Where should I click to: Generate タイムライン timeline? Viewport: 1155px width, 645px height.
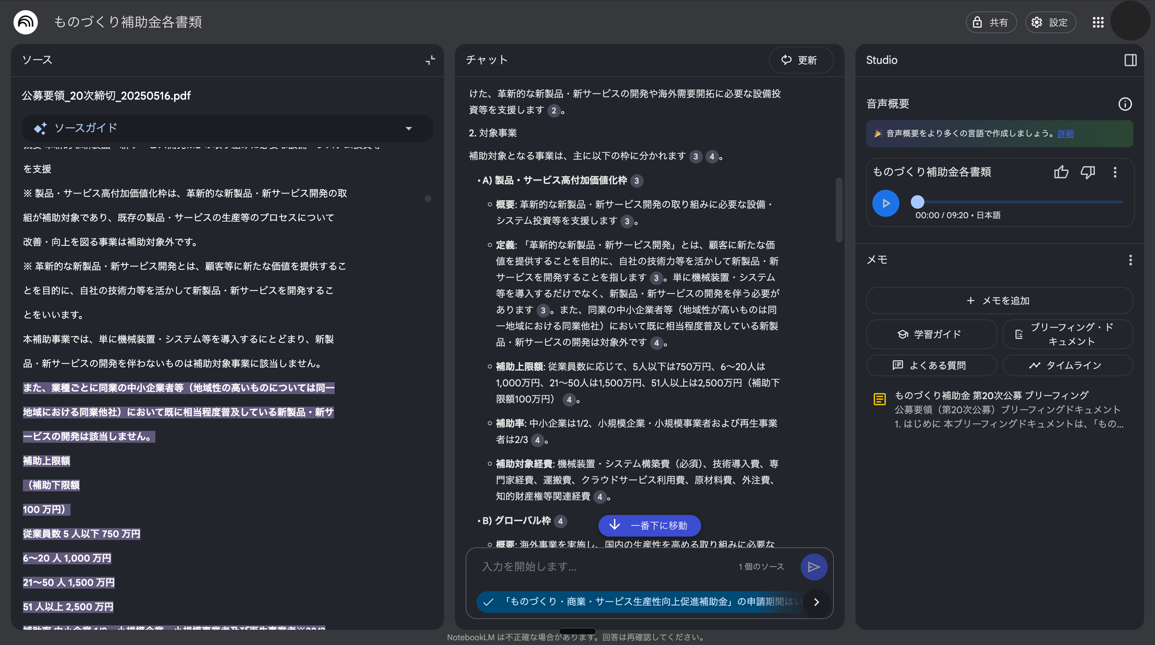click(1068, 366)
